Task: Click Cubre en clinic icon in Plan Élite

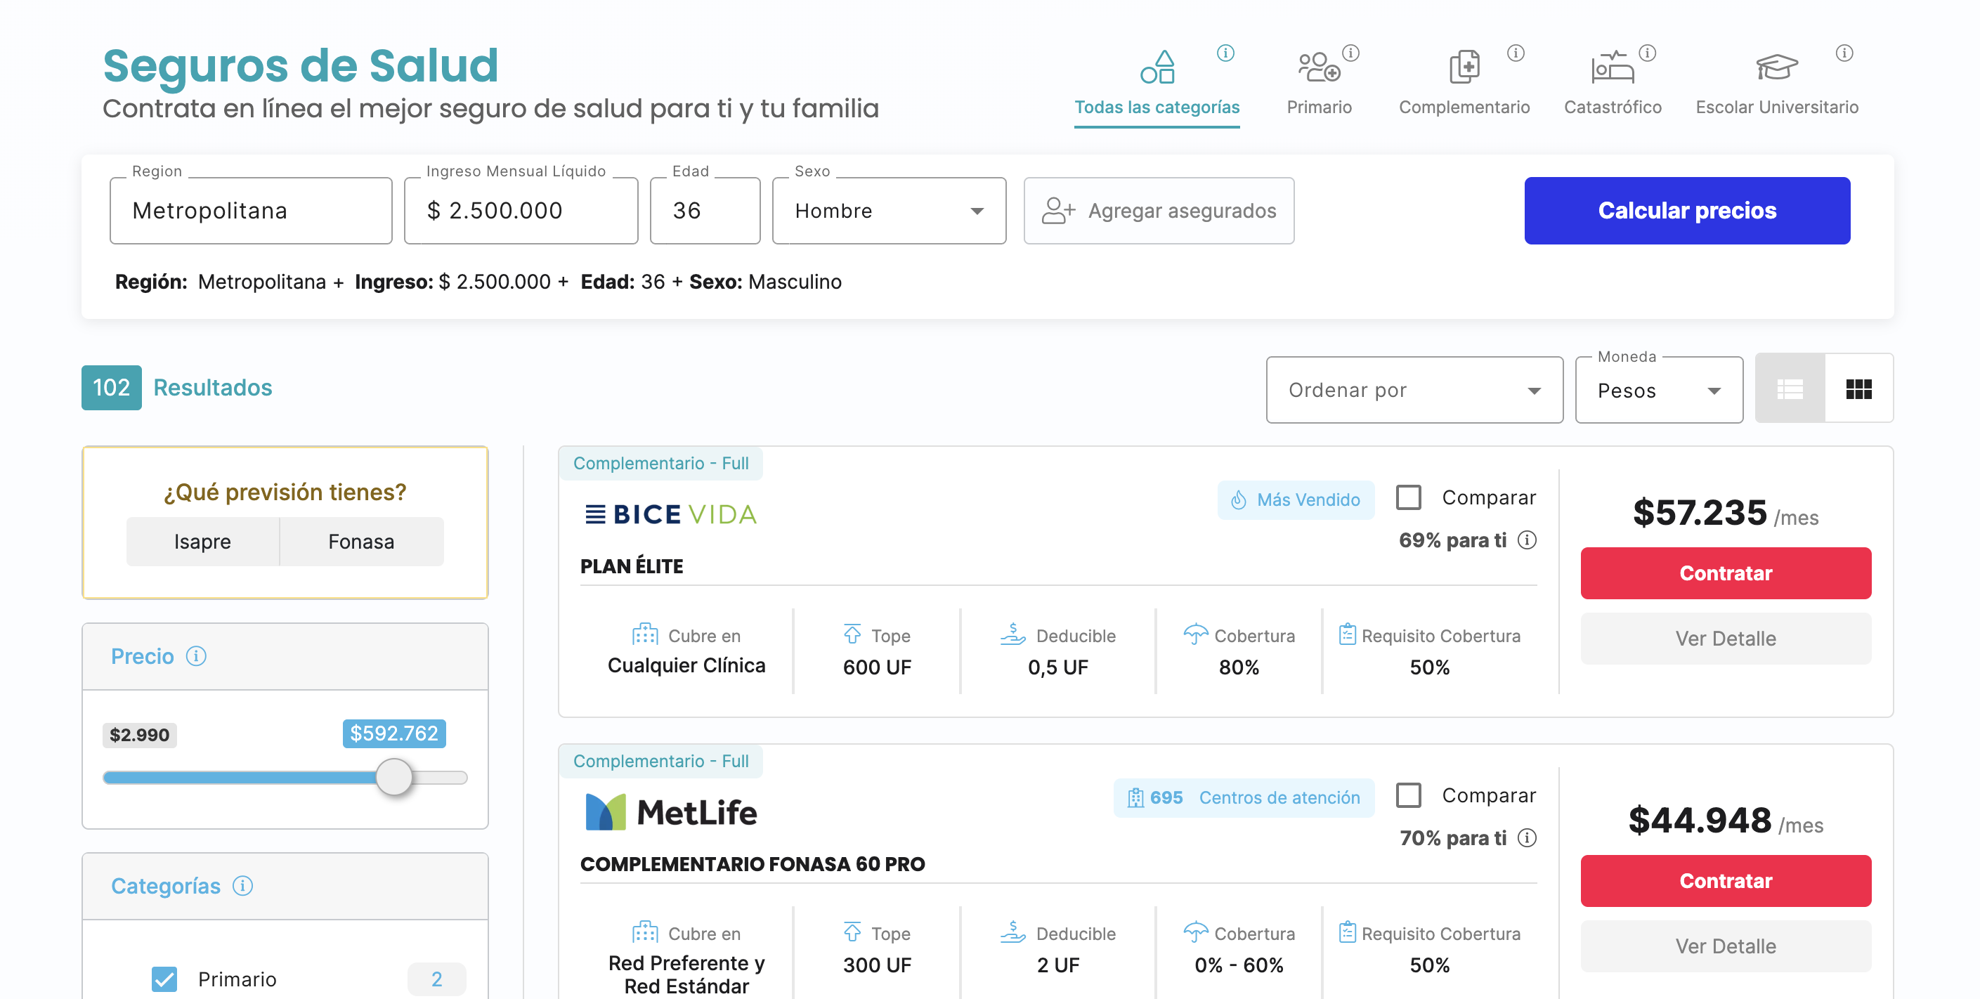Action: [645, 635]
